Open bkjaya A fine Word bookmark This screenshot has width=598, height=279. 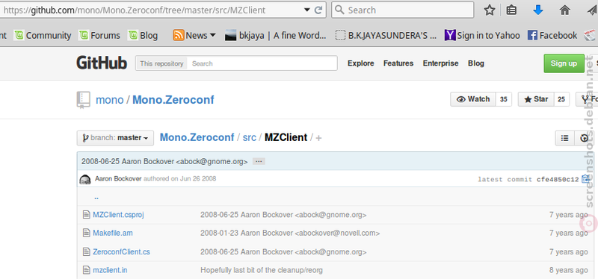(275, 35)
